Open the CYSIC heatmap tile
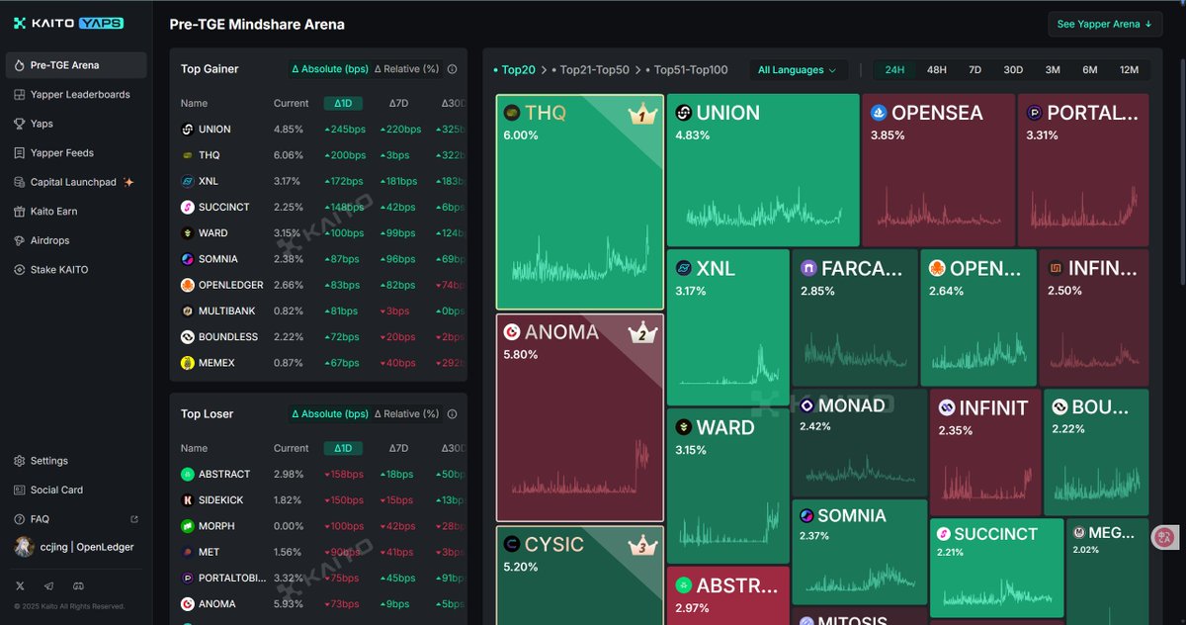Screen dimensions: 1186x625 click(x=580, y=575)
